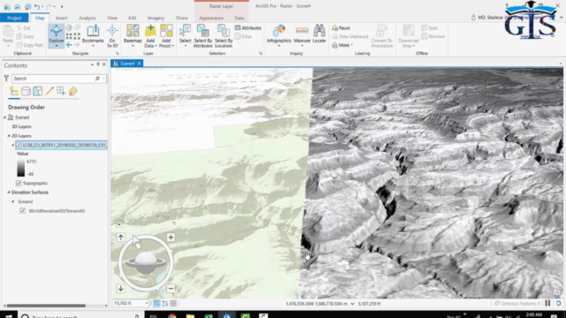566x318 pixels.
Task: Uncheck the LC08_CU raster layer checkbox
Action: pyautogui.click(x=19, y=145)
